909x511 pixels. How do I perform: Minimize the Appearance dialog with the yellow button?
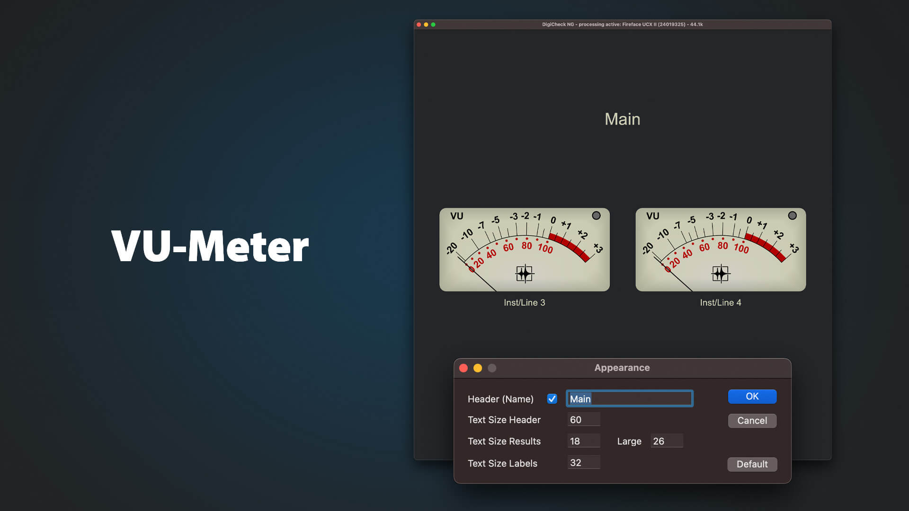pyautogui.click(x=478, y=368)
